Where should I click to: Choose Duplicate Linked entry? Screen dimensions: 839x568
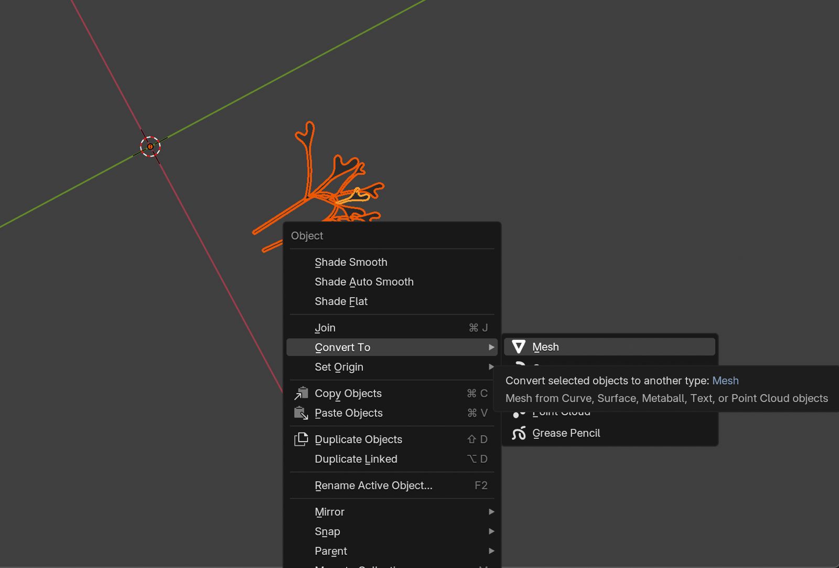356,459
